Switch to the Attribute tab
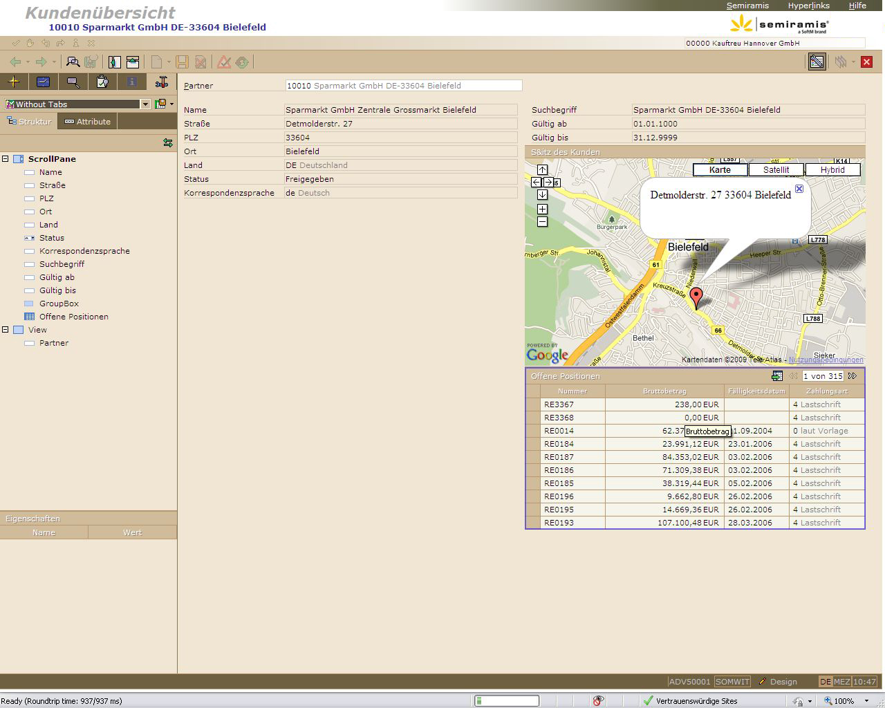This screenshot has width=885, height=708. 88,122
